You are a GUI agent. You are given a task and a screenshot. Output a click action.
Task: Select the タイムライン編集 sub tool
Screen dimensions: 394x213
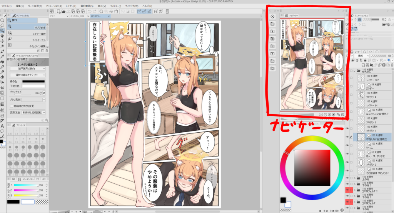tap(27, 46)
